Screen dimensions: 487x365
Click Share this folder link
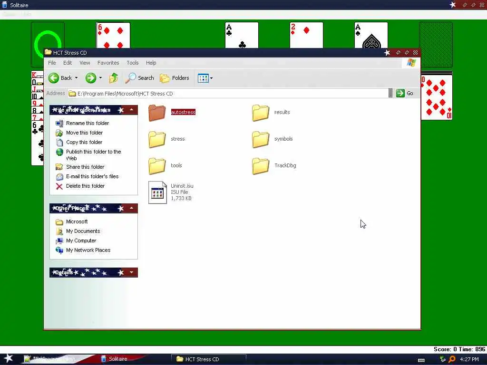coord(85,167)
